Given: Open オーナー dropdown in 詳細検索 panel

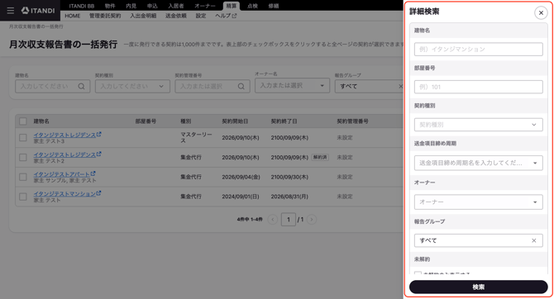Looking at the screenshot, I should click(x=479, y=202).
